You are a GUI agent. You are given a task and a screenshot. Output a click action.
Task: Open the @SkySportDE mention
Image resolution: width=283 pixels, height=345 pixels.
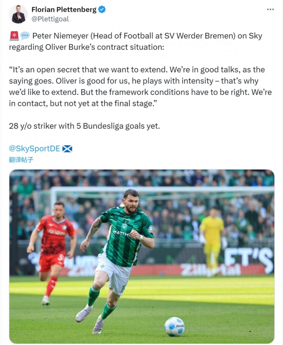(x=34, y=148)
